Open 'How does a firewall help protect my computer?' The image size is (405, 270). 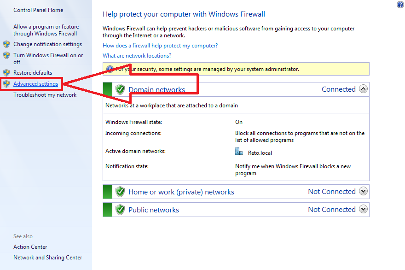pos(160,46)
